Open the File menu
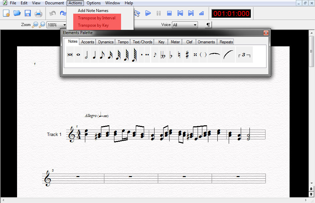Screen dimensions: 315x203 click(13, 3)
